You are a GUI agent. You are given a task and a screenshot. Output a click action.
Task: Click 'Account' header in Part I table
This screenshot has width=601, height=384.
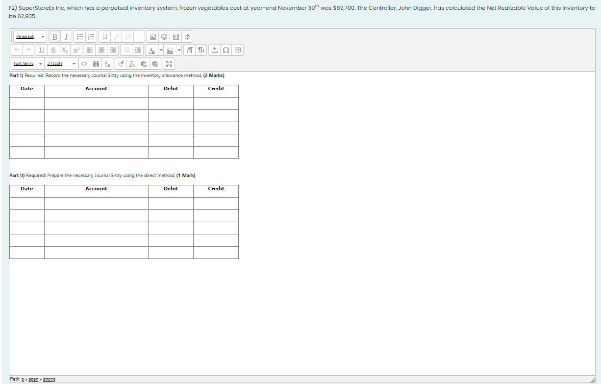tap(96, 89)
